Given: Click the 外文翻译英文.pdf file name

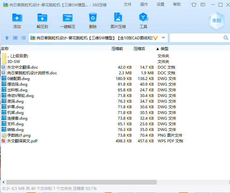Looking at the screenshot, I should click(x=22, y=141).
